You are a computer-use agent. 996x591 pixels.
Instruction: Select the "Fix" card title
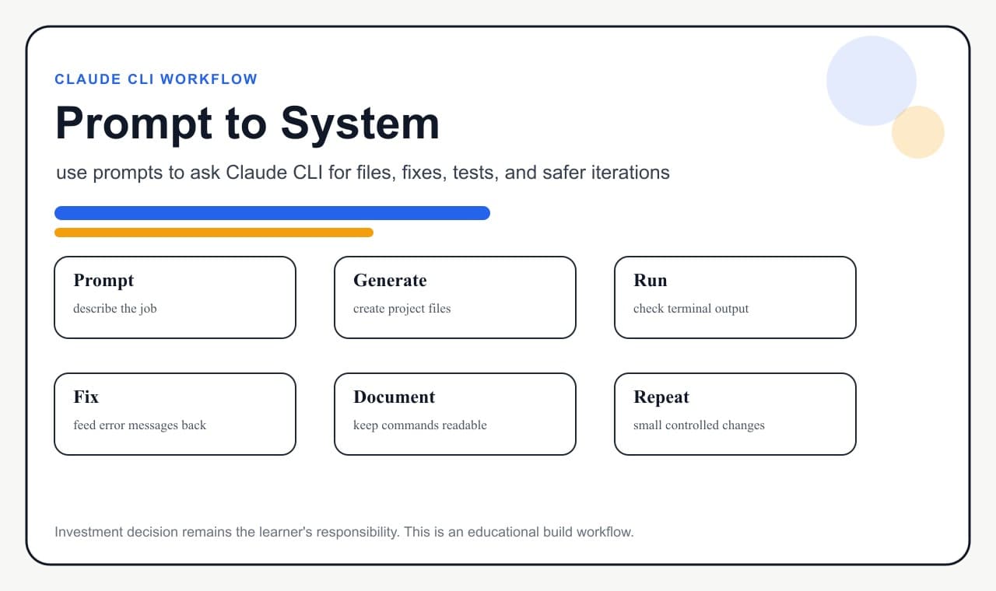tap(86, 397)
